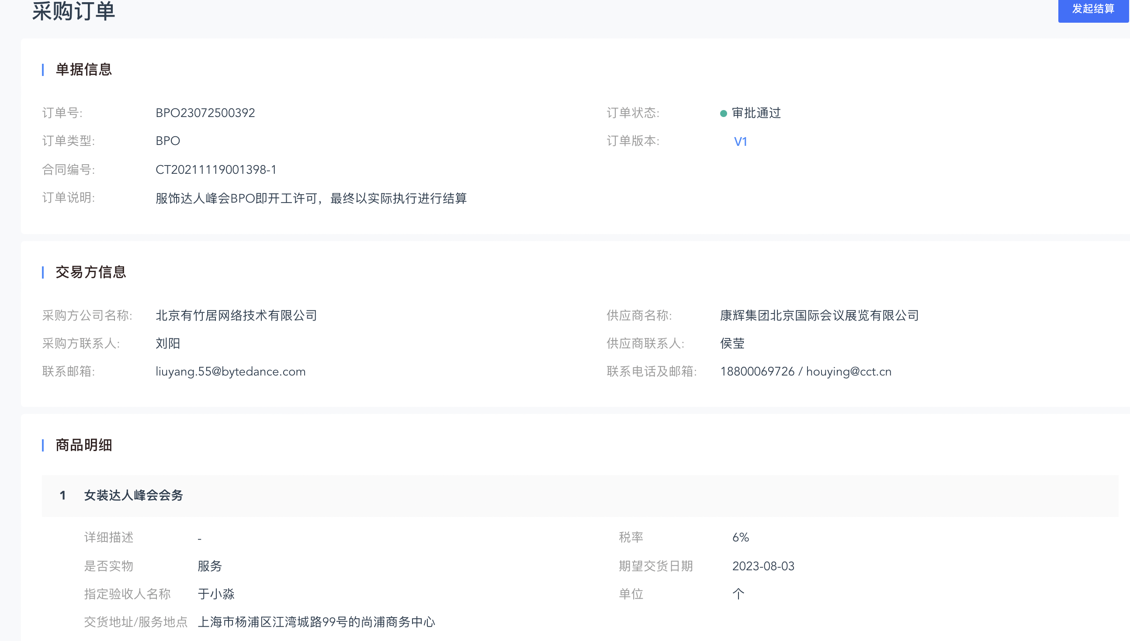Viewport: 1130px width, 641px height.
Task: Click supplier contact 侯莹
Action: tap(732, 343)
